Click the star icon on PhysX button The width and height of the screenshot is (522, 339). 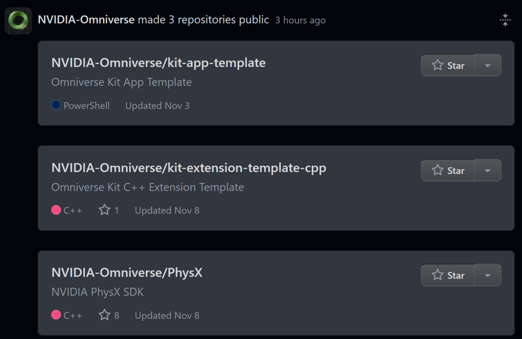[437, 275]
